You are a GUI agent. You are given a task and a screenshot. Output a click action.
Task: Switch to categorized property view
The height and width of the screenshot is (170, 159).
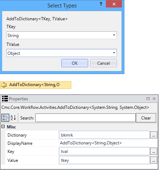[x=5, y=118]
